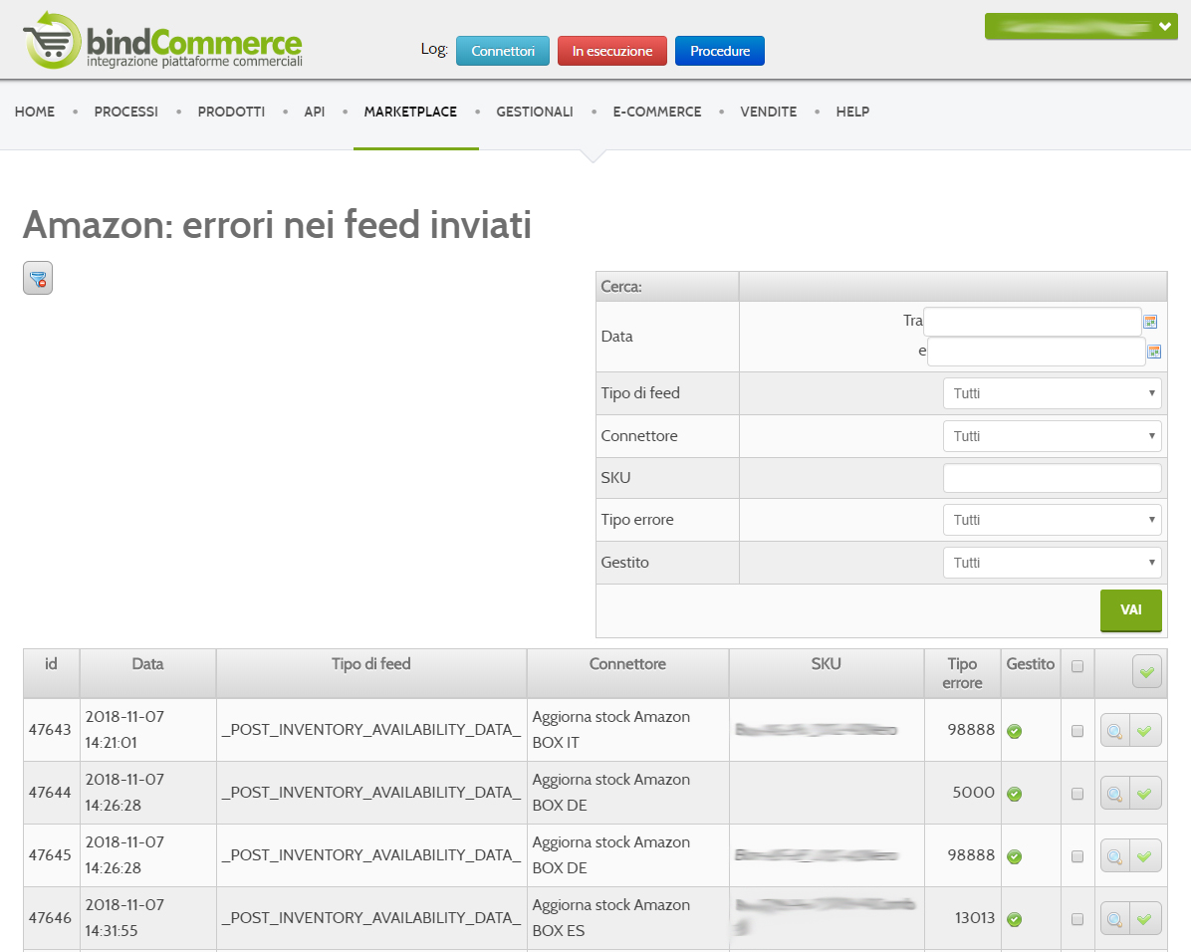
Task: Click green checkmark button in table header
Action: point(1146,671)
